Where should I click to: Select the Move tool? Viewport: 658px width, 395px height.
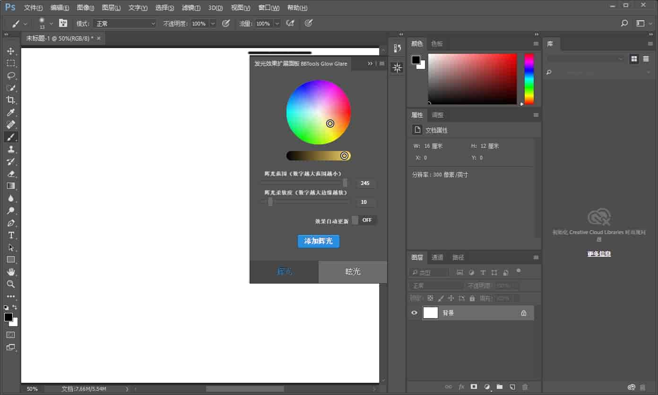pos(11,51)
